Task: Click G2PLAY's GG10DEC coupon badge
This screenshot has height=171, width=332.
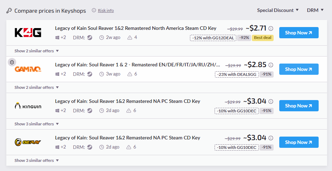Action: click(x=237, y=147)
